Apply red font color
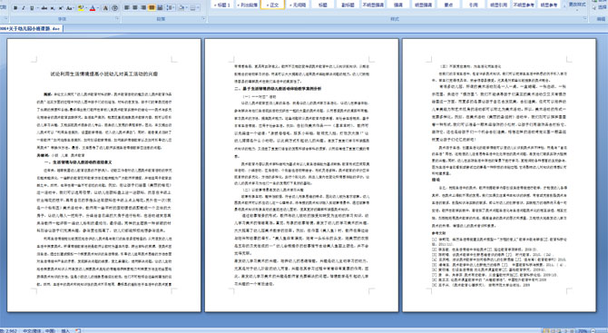 (x=93, y=8)
